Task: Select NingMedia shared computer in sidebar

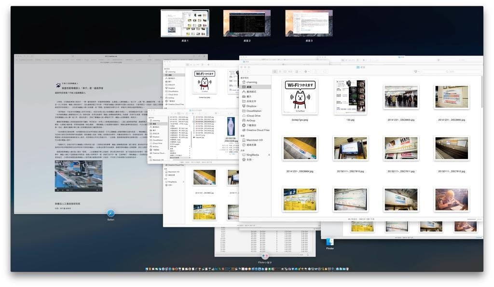Action: pos(253,155)
